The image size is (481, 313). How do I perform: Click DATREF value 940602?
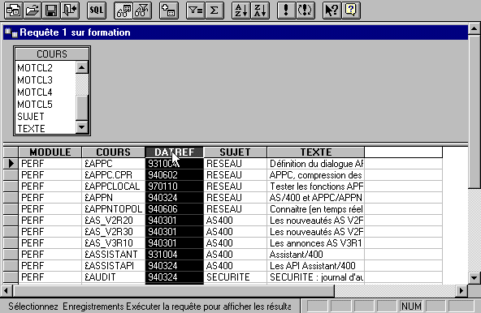pos(174,175)
